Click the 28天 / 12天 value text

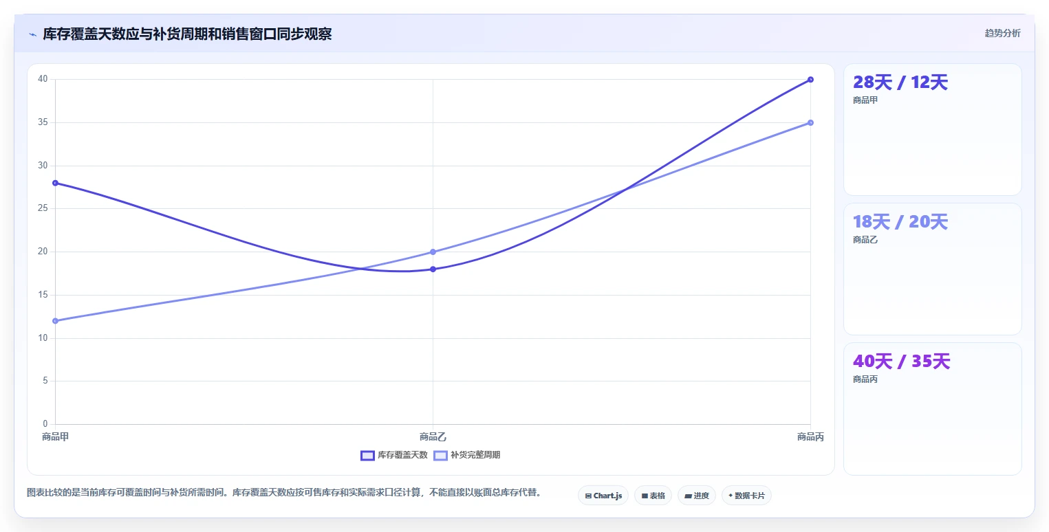pos(900,82)
